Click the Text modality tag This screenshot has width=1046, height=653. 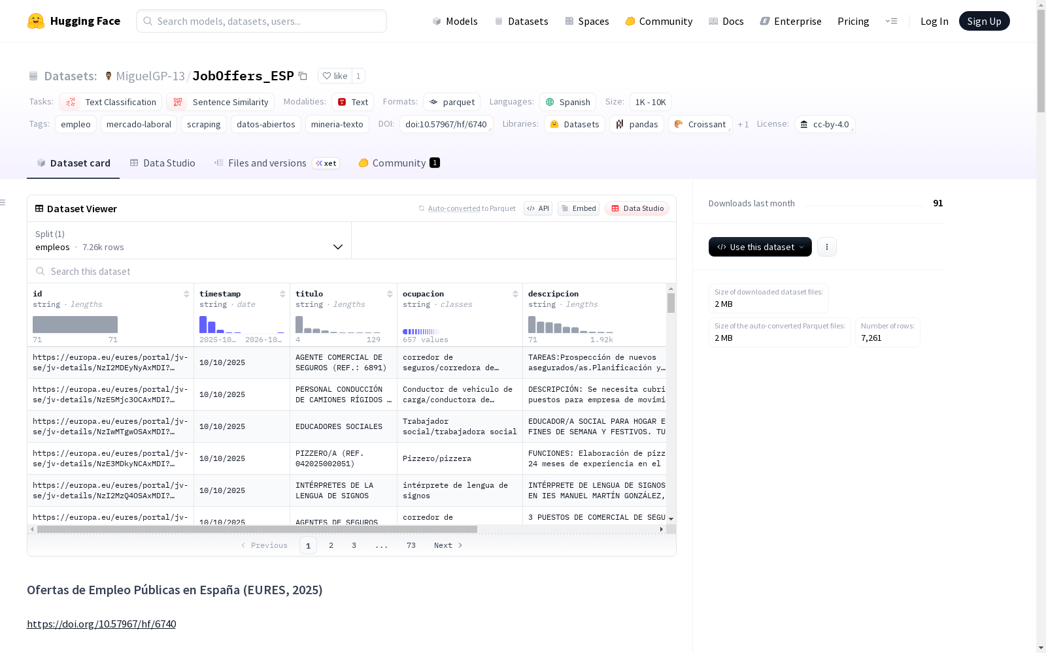(x=352, y=102)
